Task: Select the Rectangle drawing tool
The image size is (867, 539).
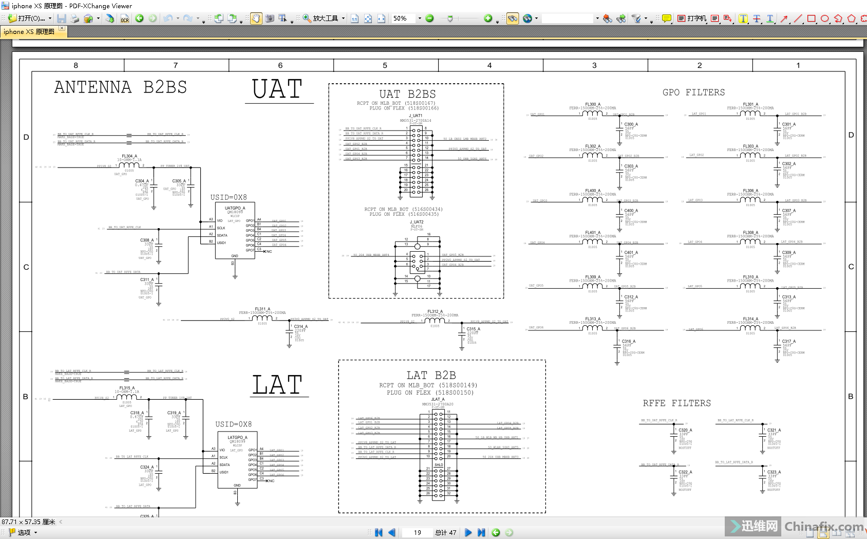Action: coord(811,18)
